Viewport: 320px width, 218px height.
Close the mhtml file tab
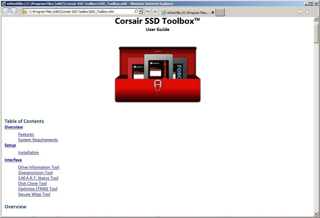(213, 12)
